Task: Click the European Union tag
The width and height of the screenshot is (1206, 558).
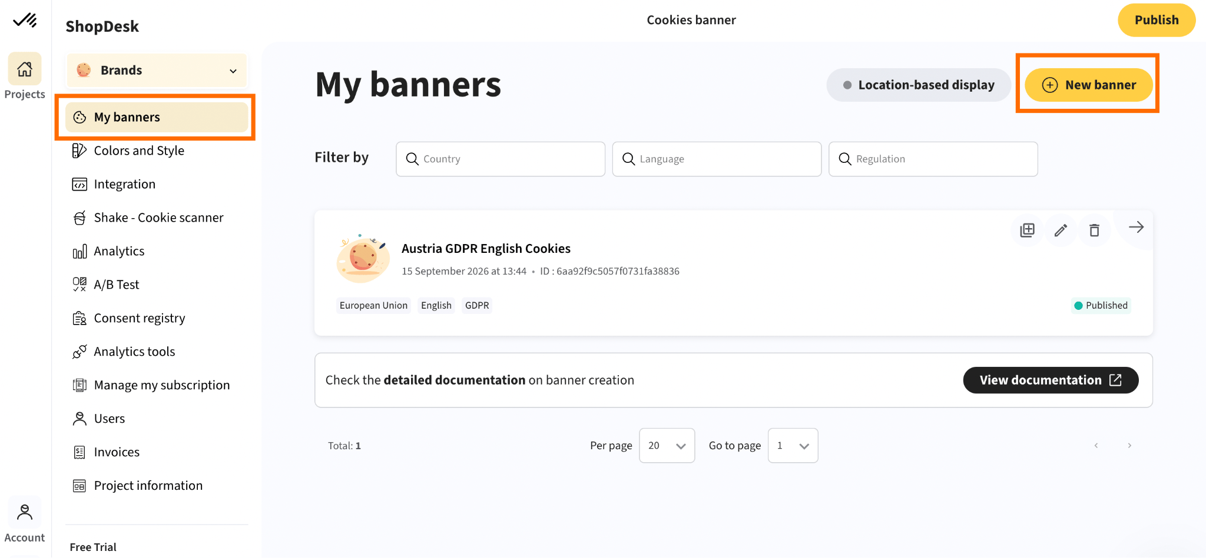Action: tap(373, 306)
